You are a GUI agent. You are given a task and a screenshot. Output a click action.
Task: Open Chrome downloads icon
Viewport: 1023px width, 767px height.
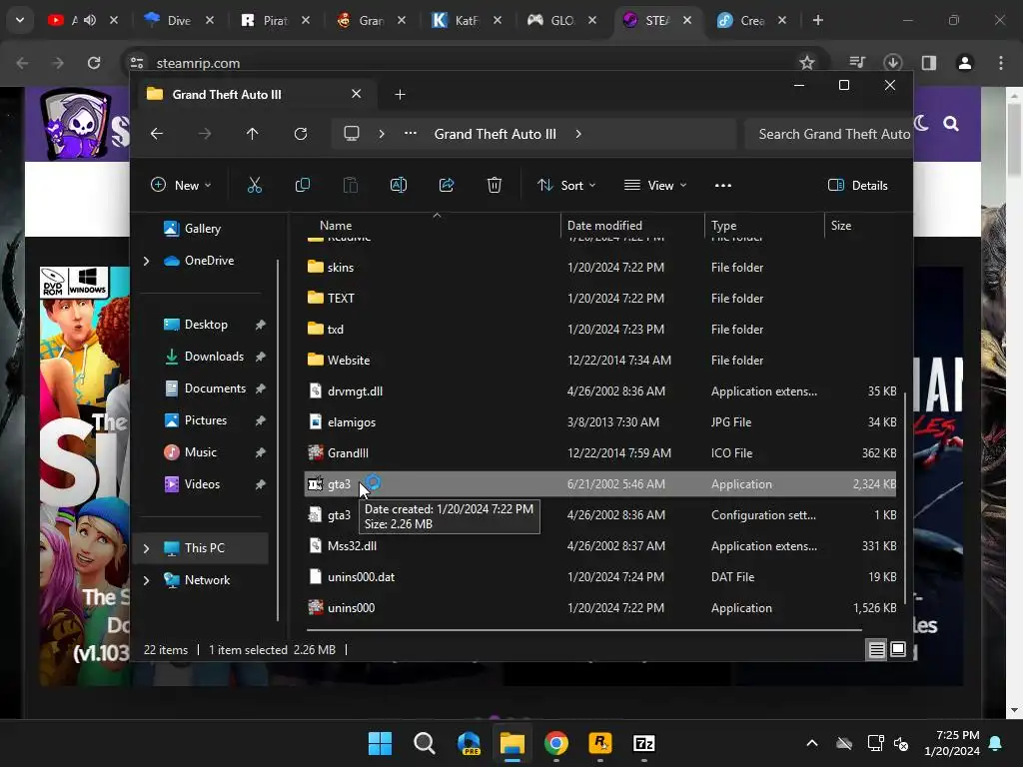(892, 63)
